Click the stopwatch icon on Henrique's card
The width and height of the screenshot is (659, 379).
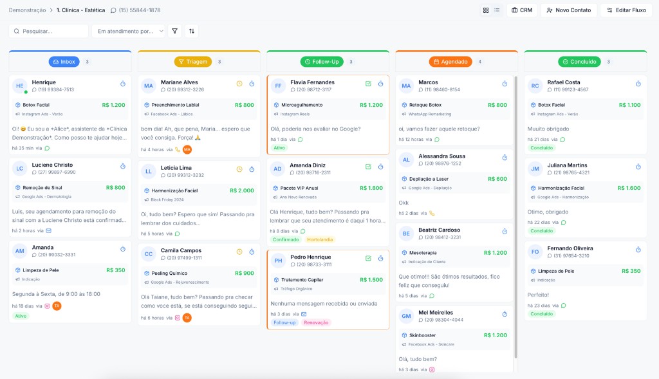[x=124, y=84]
